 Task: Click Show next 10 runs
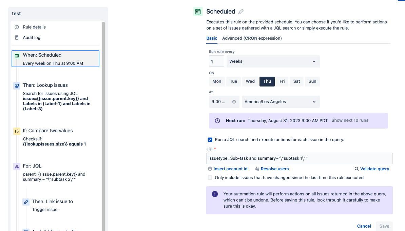click(350, 120)
